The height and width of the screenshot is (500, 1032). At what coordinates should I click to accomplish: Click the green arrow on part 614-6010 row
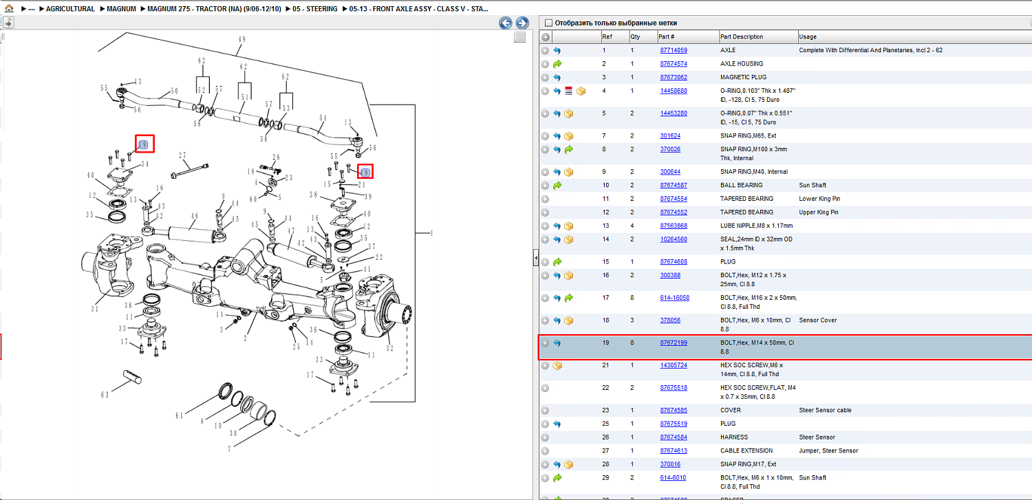(x=557, y=478)
